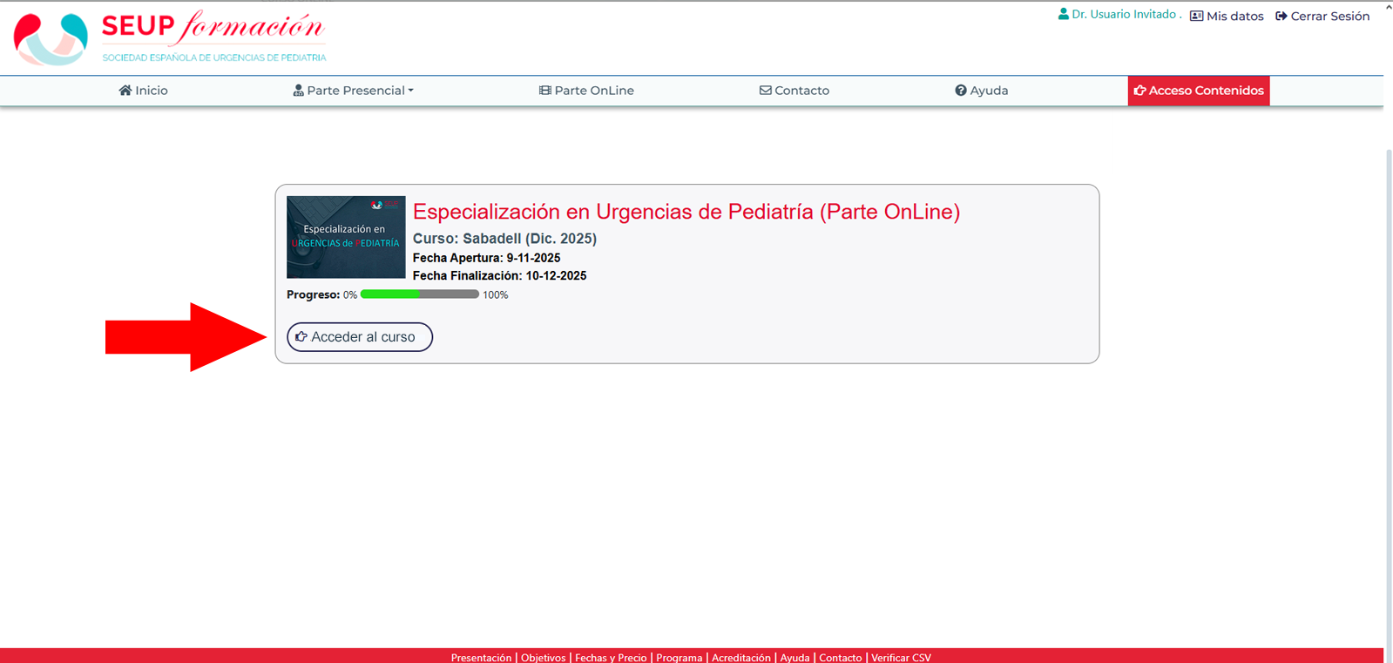This screenshot has height=663, width=1393.
Task: Click the Acreditación footer link
Action: 740,658
